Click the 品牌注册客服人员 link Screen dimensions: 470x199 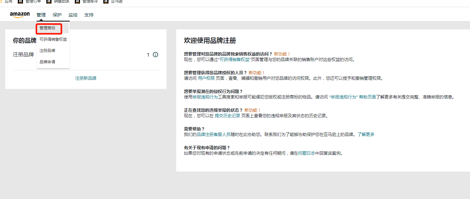[214, 134]
